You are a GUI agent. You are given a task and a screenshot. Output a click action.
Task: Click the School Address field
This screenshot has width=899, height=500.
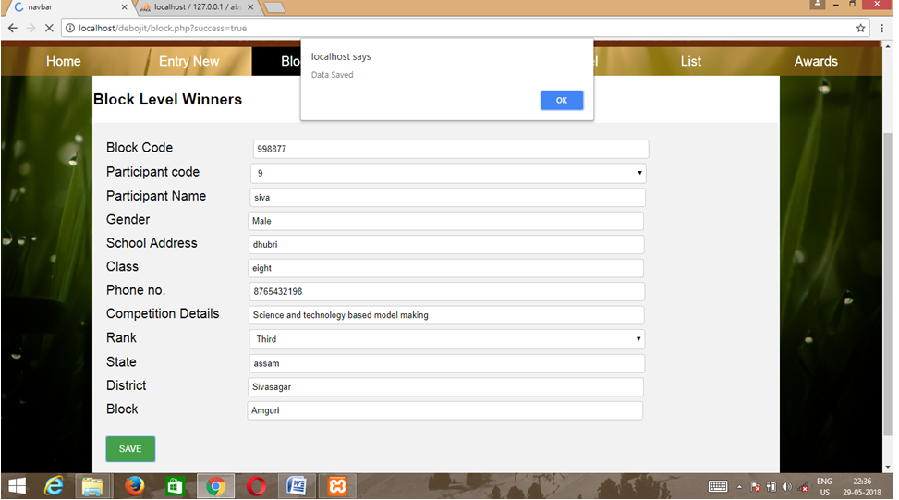click(x=446, y=244)
